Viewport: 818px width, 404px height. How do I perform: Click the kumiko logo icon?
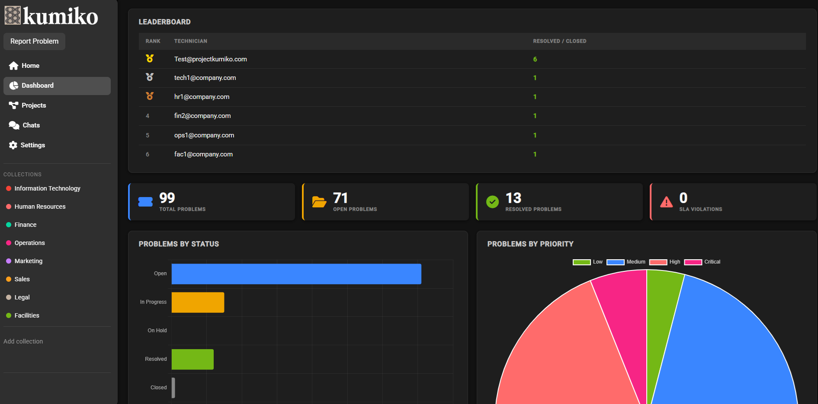13,15
